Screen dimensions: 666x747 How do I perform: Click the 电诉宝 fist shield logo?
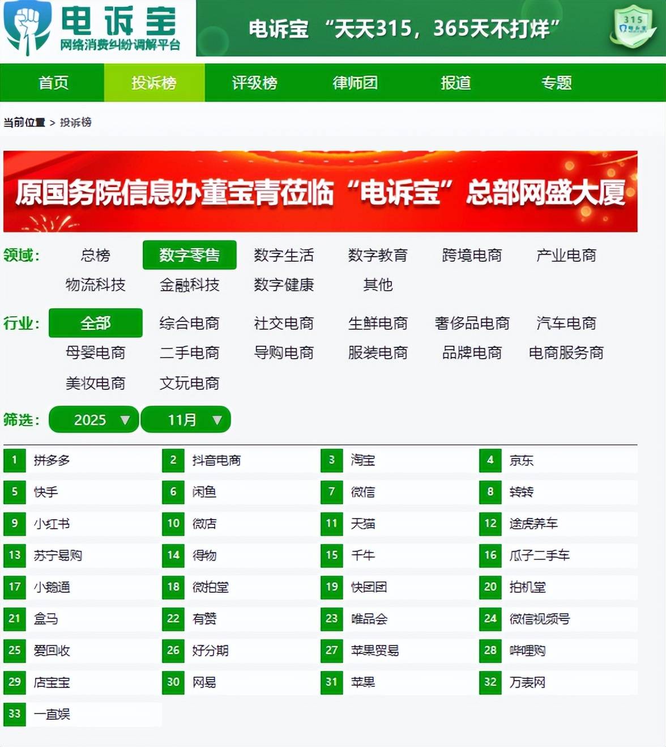[x=27, y=27]
